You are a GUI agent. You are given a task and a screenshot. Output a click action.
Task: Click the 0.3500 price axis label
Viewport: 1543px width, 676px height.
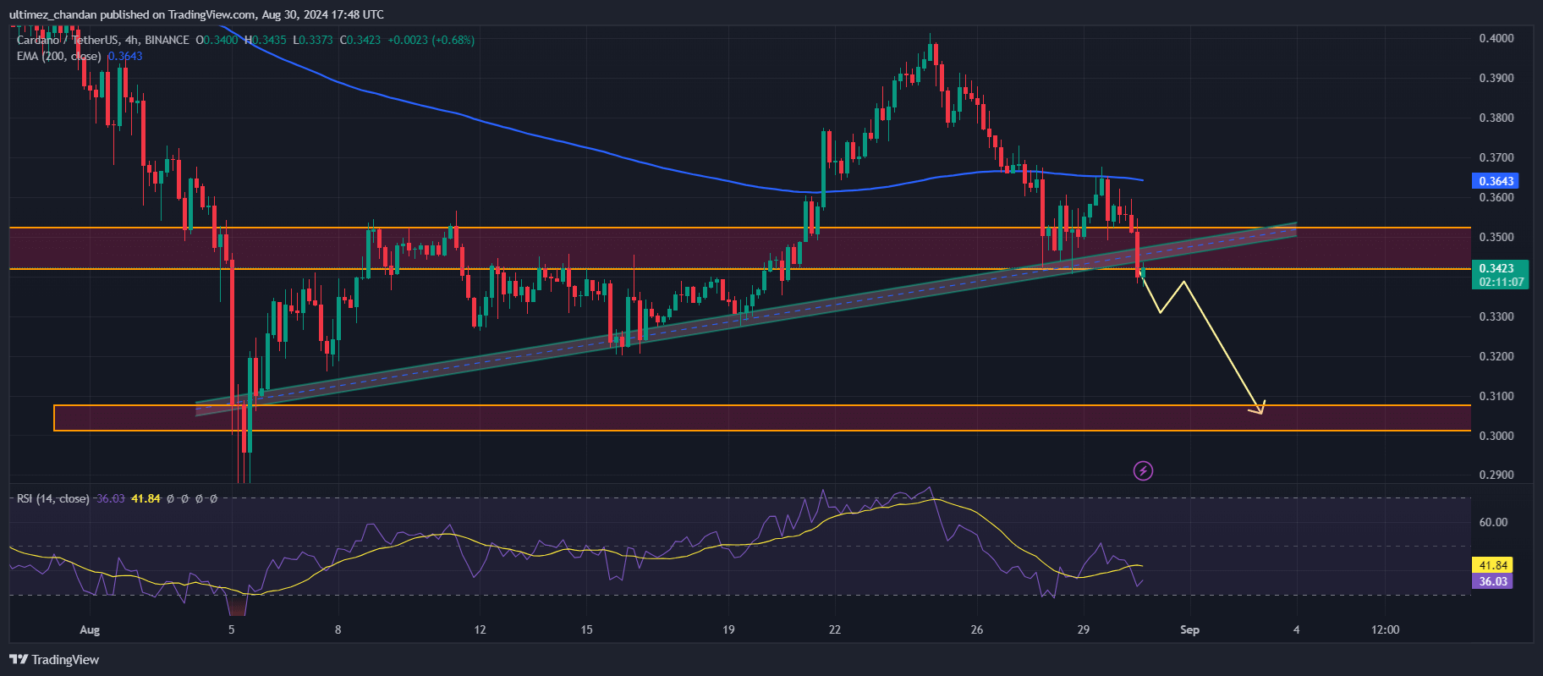tap(1496, 237)
